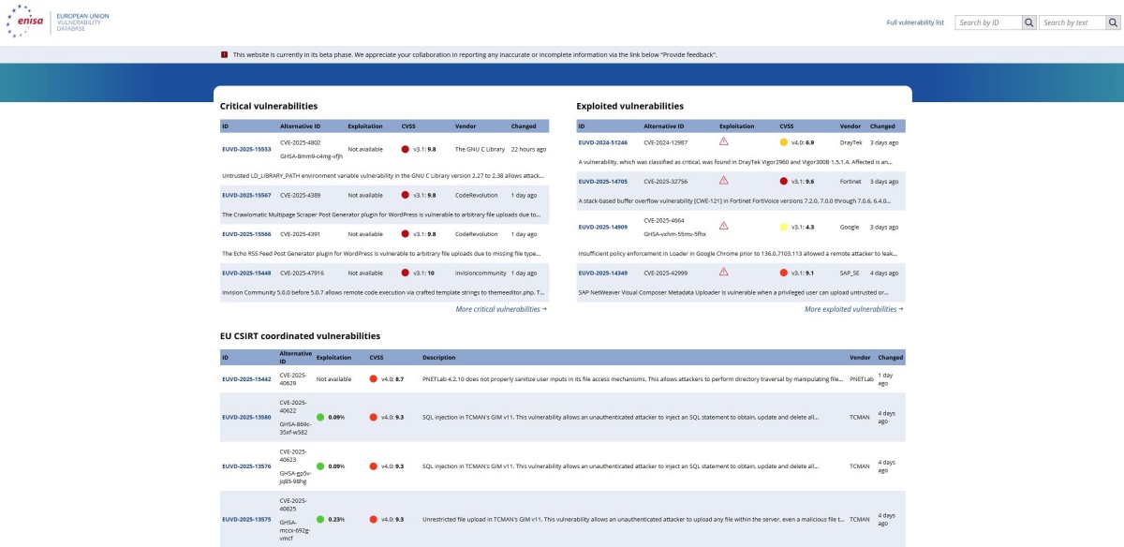This screenshot has height=547, width=1124.
Task: Click the red CVSS dot for EUVD-2025-15567
Action: pos(406,195)
